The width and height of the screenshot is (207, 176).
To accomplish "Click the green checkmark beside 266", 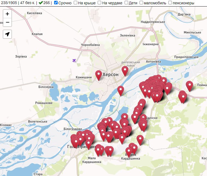I will pyautogui.click(x=41, y=3).
